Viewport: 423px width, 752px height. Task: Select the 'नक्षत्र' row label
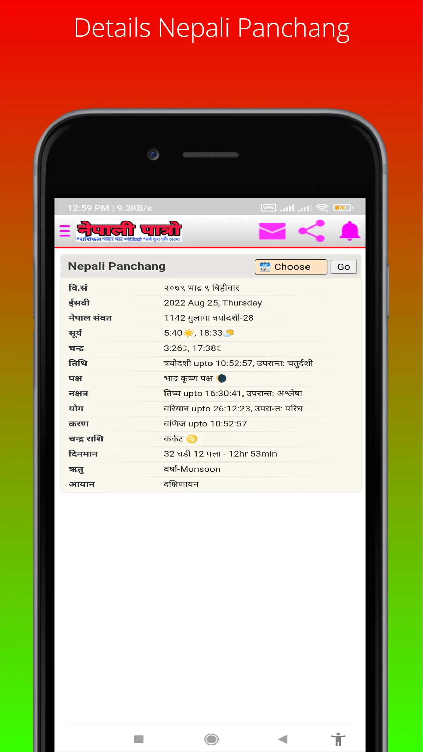pyautogui.click(x=78, y=393)
